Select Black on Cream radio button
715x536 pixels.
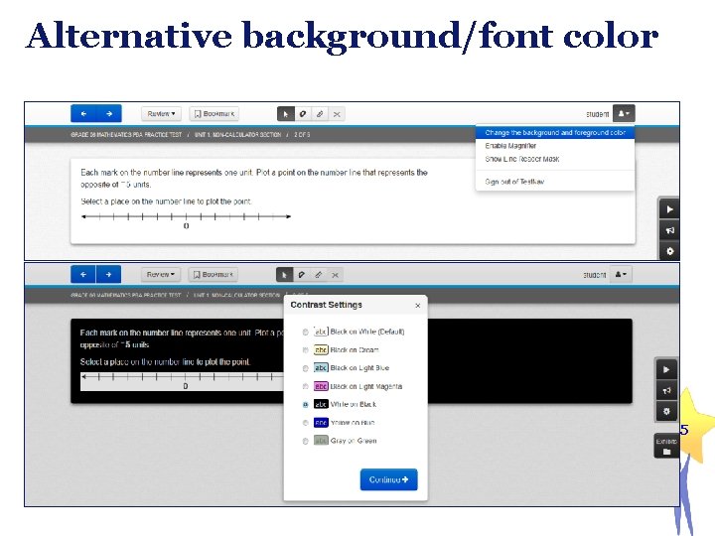pos(305,350)
